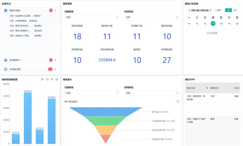Select date 14 in the calendar
Viewport: 243px width, 146px height.
189,24
